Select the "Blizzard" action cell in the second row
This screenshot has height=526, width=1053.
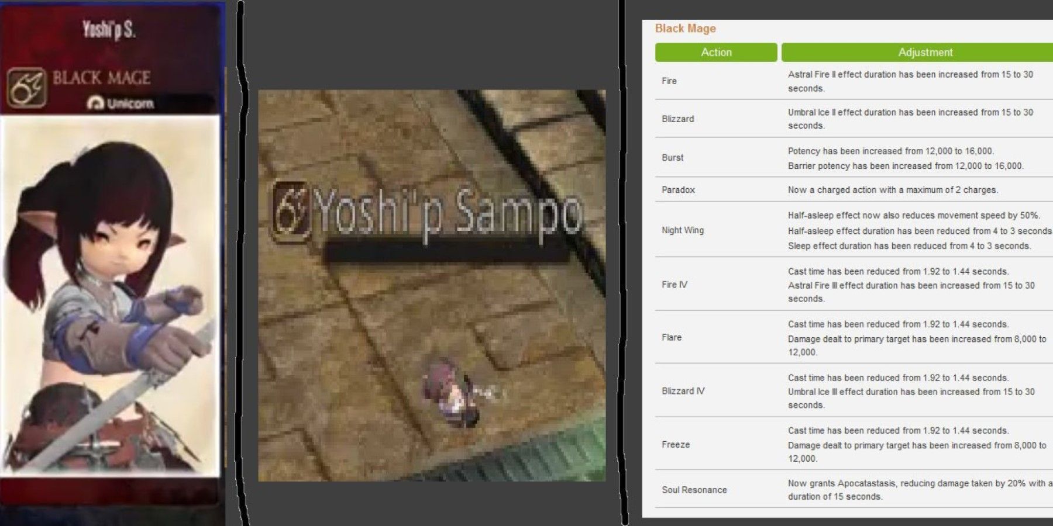tap(678, 119)
